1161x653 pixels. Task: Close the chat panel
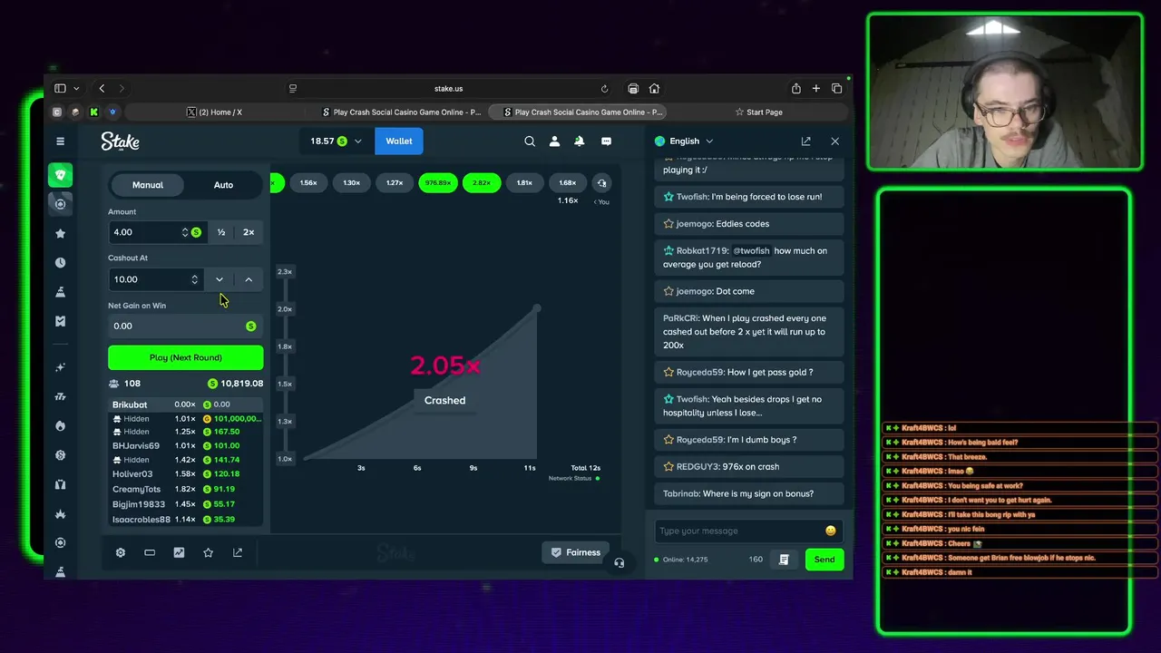tap(835, 141)
